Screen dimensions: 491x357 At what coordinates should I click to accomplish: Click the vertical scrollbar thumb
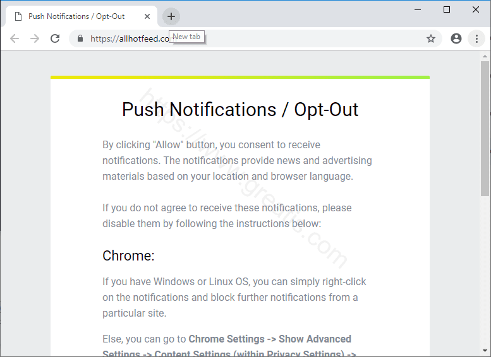(x=485, y=126)
